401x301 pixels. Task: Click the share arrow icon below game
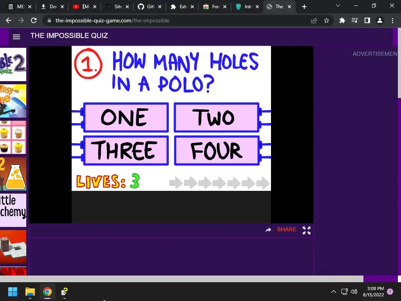tap(268, 230)
